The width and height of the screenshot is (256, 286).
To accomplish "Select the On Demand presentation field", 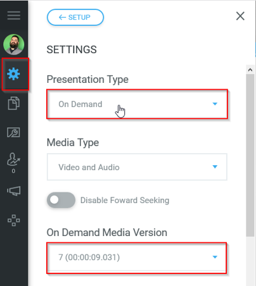I will tap(137, 104).
